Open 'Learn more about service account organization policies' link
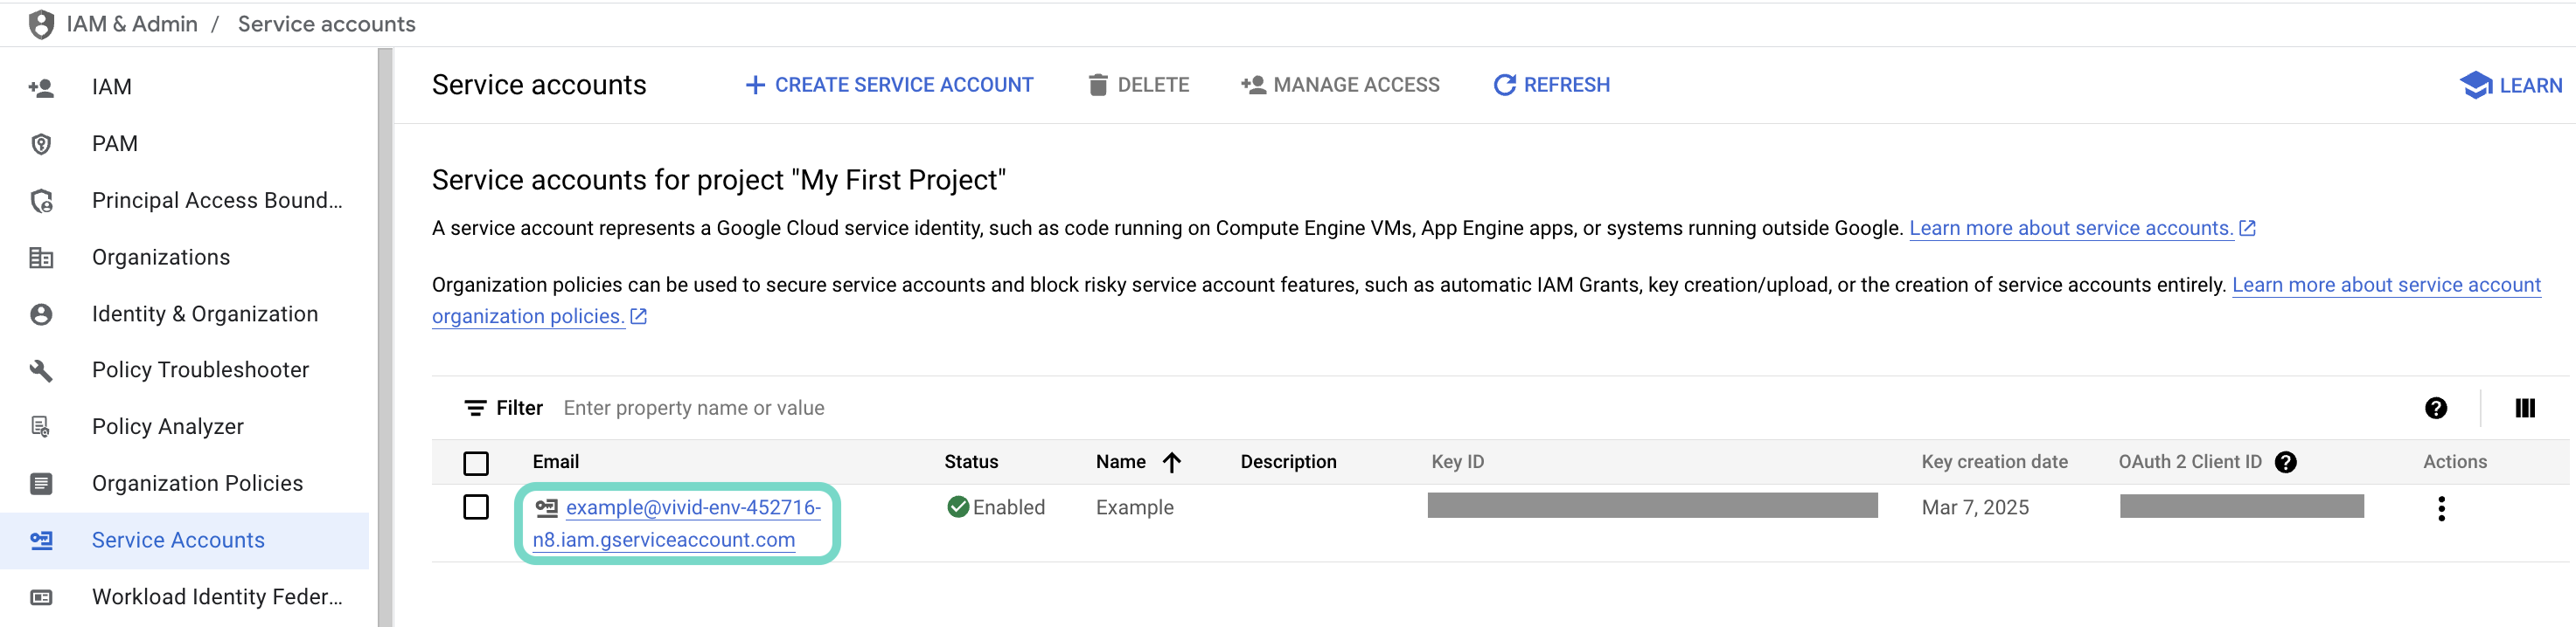The width and height of the screenshot is (2576, 627). [2386, 286]
